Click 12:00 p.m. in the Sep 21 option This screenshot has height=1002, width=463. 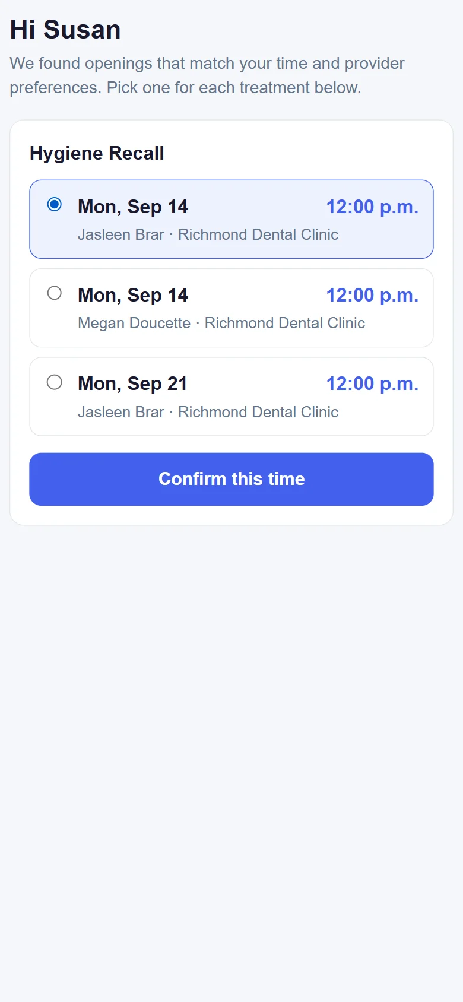click(372, 383)
